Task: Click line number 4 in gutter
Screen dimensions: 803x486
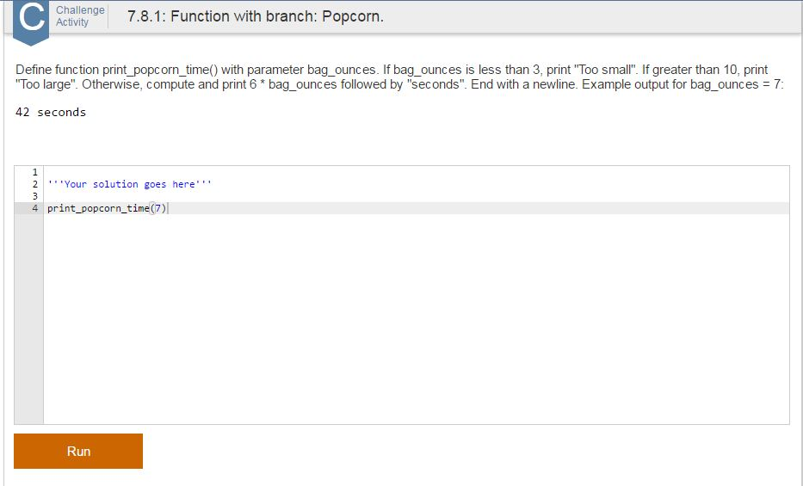Action: coord(34,208)
